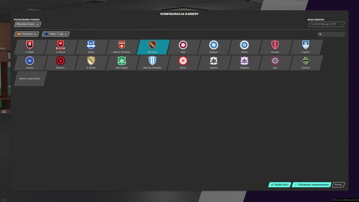Click the Szybki start button
Screen dimensions: 359x202
point(280,185)
